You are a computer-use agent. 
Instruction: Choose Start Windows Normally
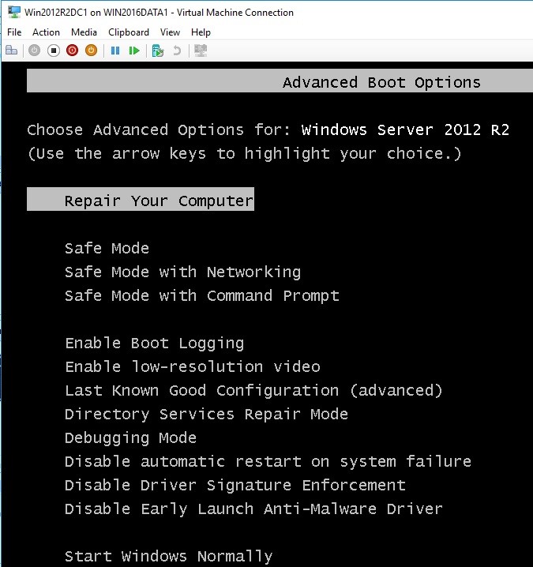168,556
